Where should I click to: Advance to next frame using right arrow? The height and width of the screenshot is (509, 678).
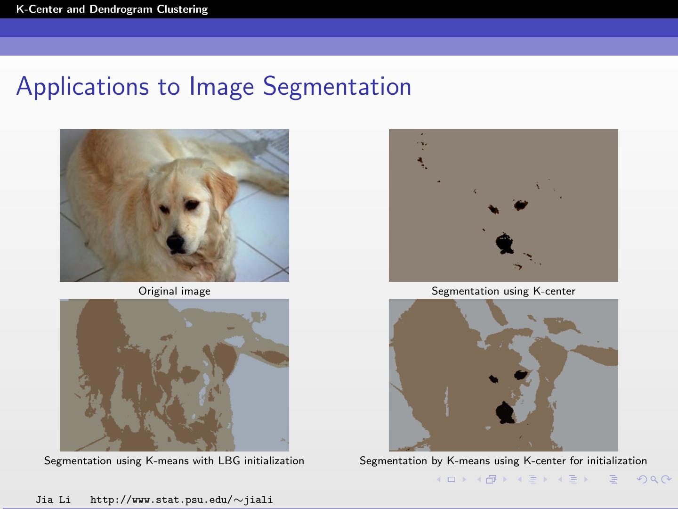tap(505, 479)
